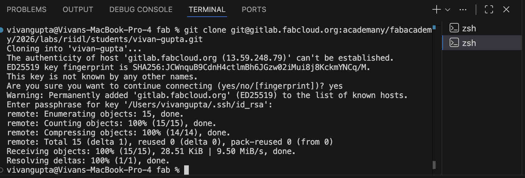Viewport: 525px width, 178px height.
Task: Select the TERMINAL tab
Action: point(207,10)
